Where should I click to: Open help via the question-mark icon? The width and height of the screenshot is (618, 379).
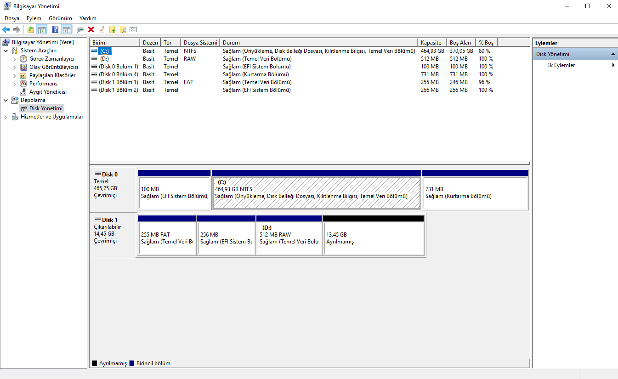[x=55, y=30]
